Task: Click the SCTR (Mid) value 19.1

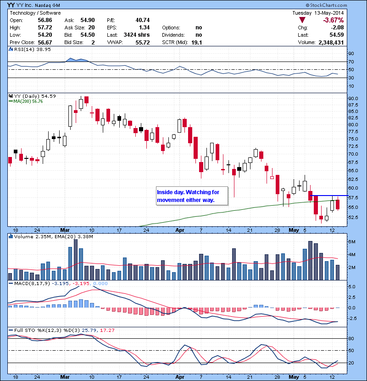Action: pyautogui.click(x=197, y=43)
